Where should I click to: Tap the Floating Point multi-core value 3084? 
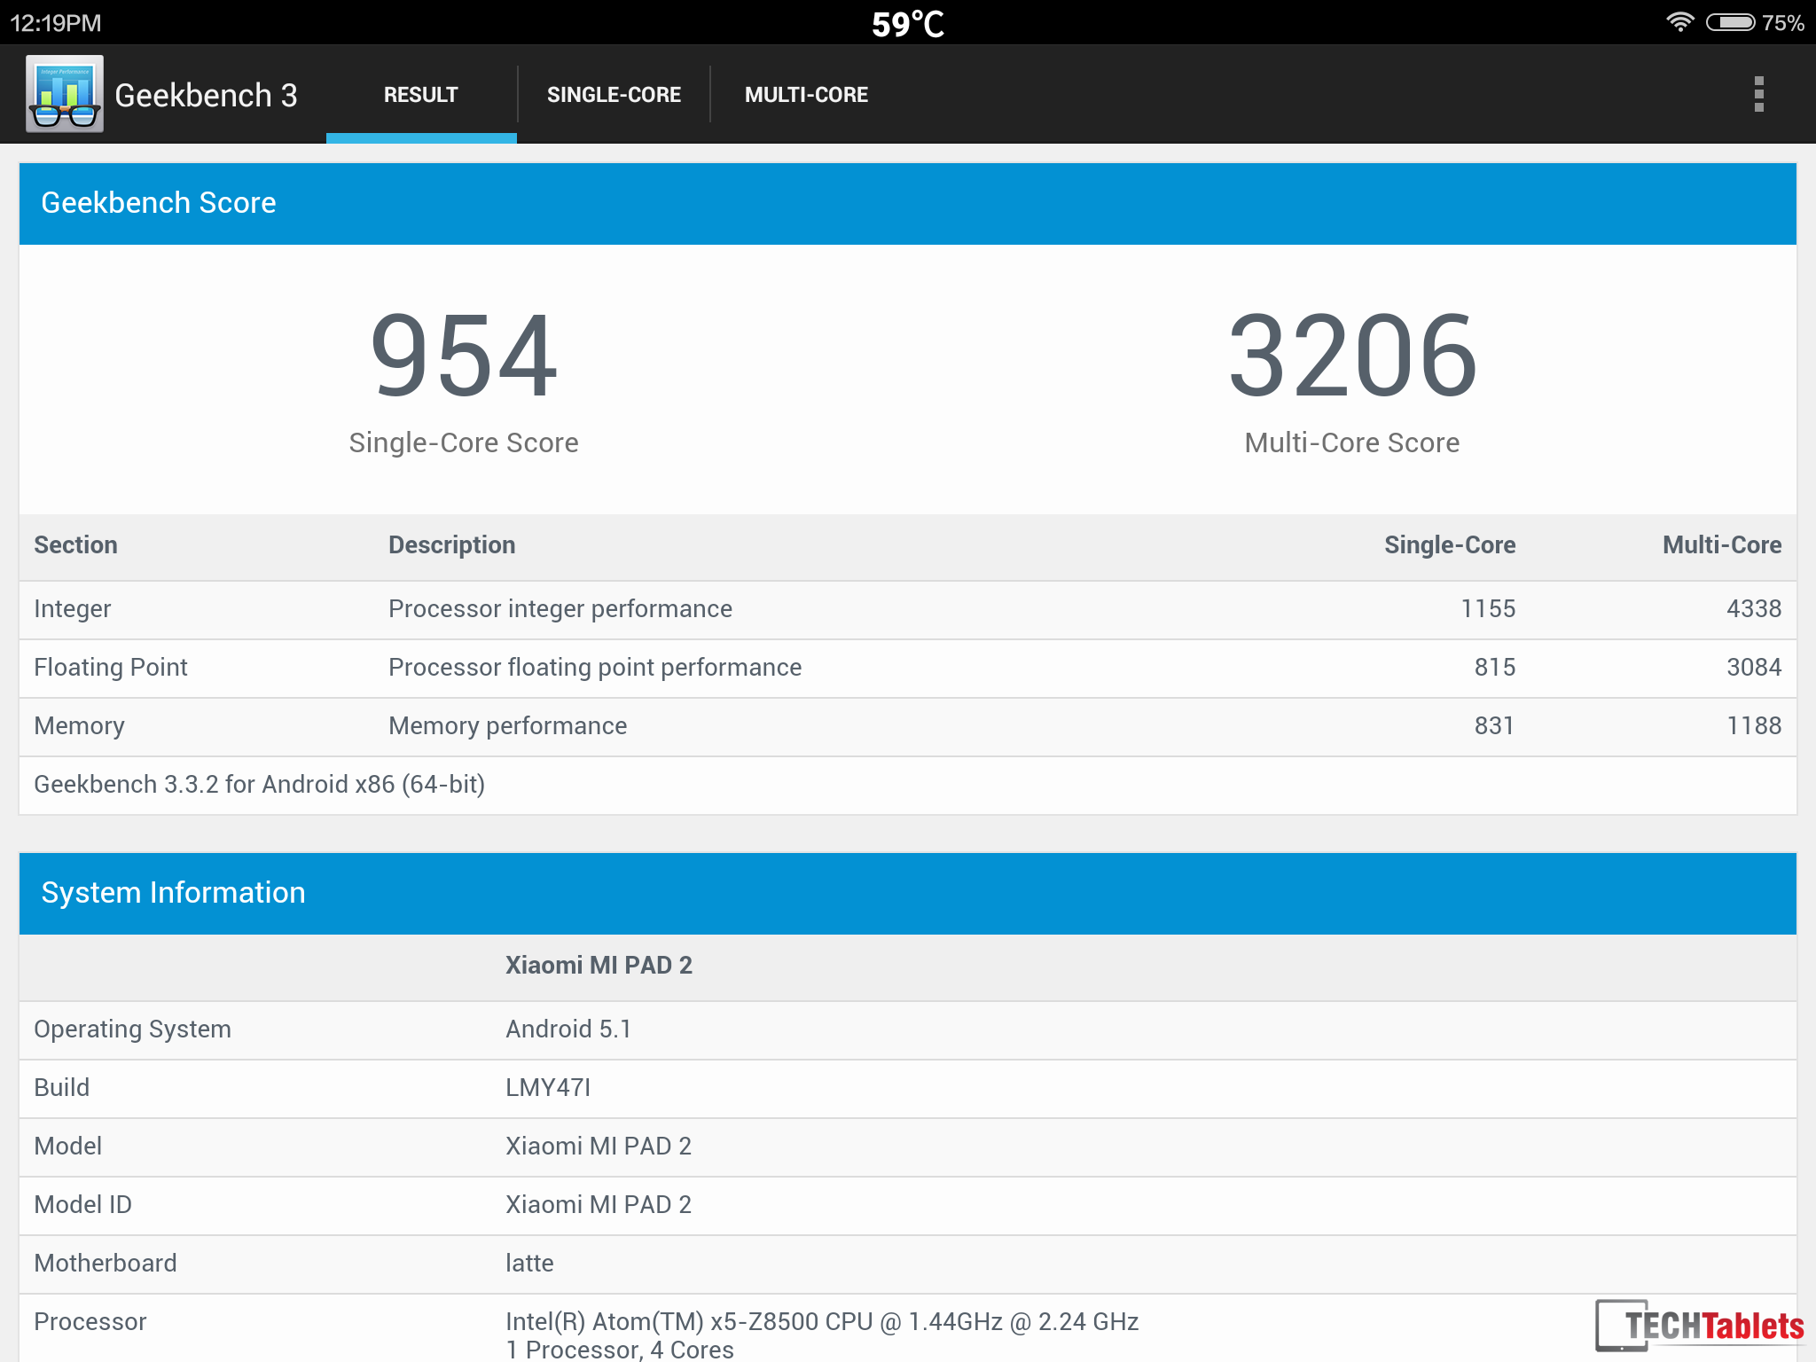[1754, 668]
